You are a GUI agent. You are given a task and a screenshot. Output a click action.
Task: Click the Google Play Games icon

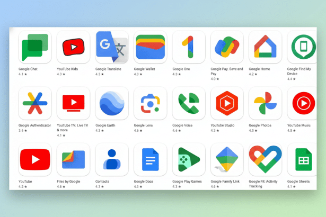point(189,159)
